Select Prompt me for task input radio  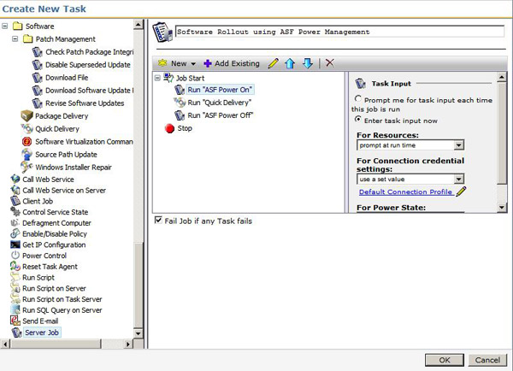pos(358,98)
